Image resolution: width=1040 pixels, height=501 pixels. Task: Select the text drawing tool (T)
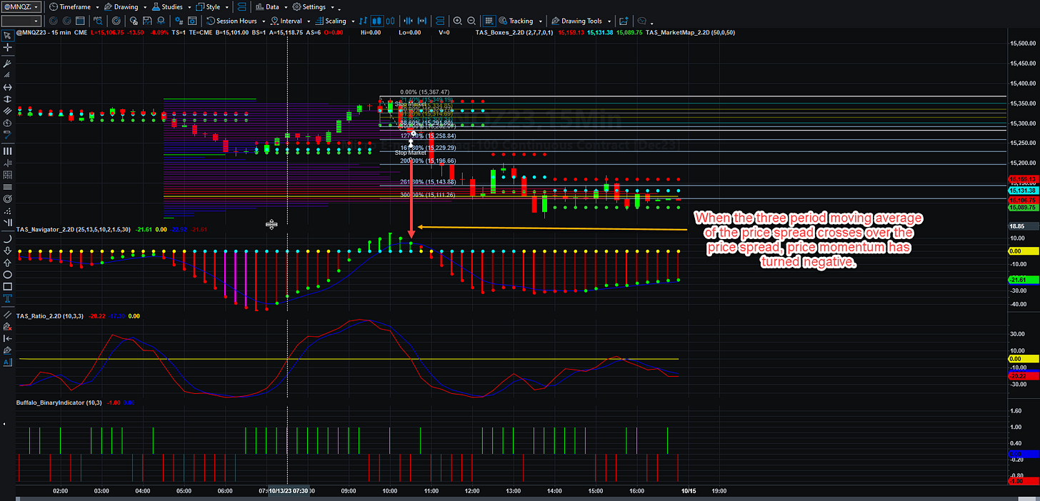(x=7, y=298)
